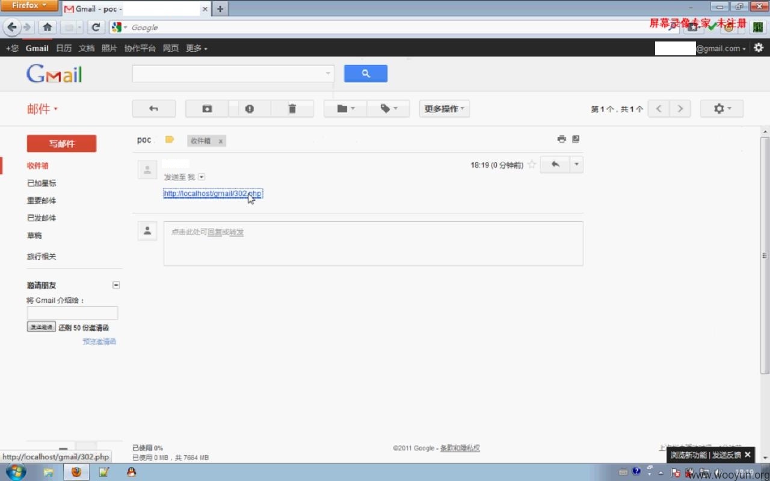The height and width of the screenshot is (481, 770).
Task: Open the 预览邀请函 link
Action: click(x=99, y=341)
